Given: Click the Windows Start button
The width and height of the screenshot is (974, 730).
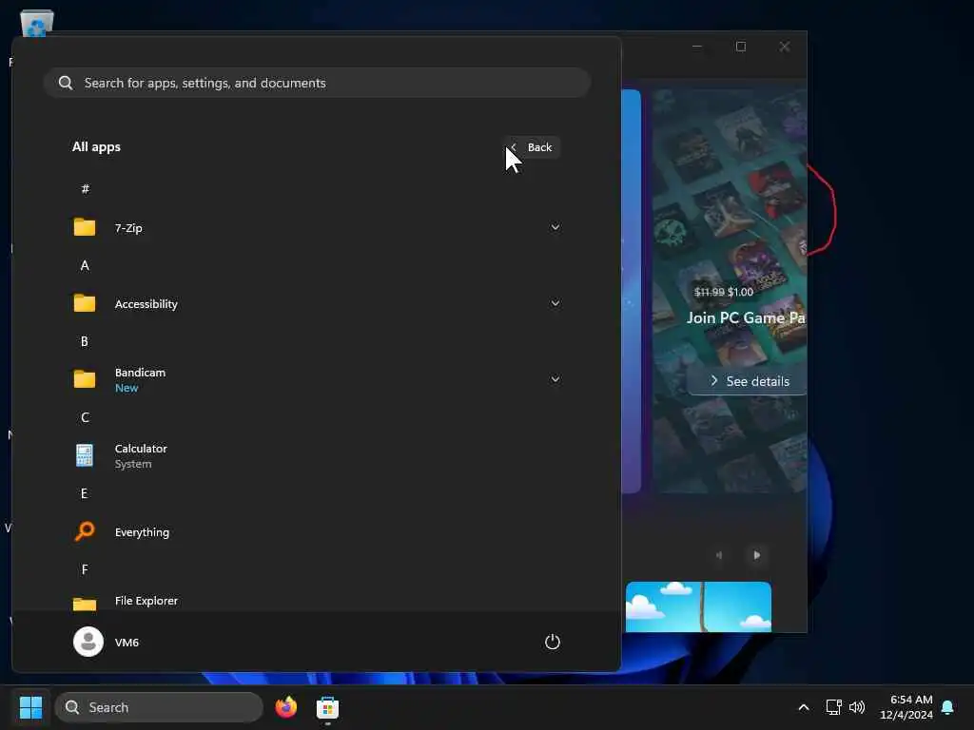Looking at the screenshot, I should pyautogui.click(x=30, y=707).
